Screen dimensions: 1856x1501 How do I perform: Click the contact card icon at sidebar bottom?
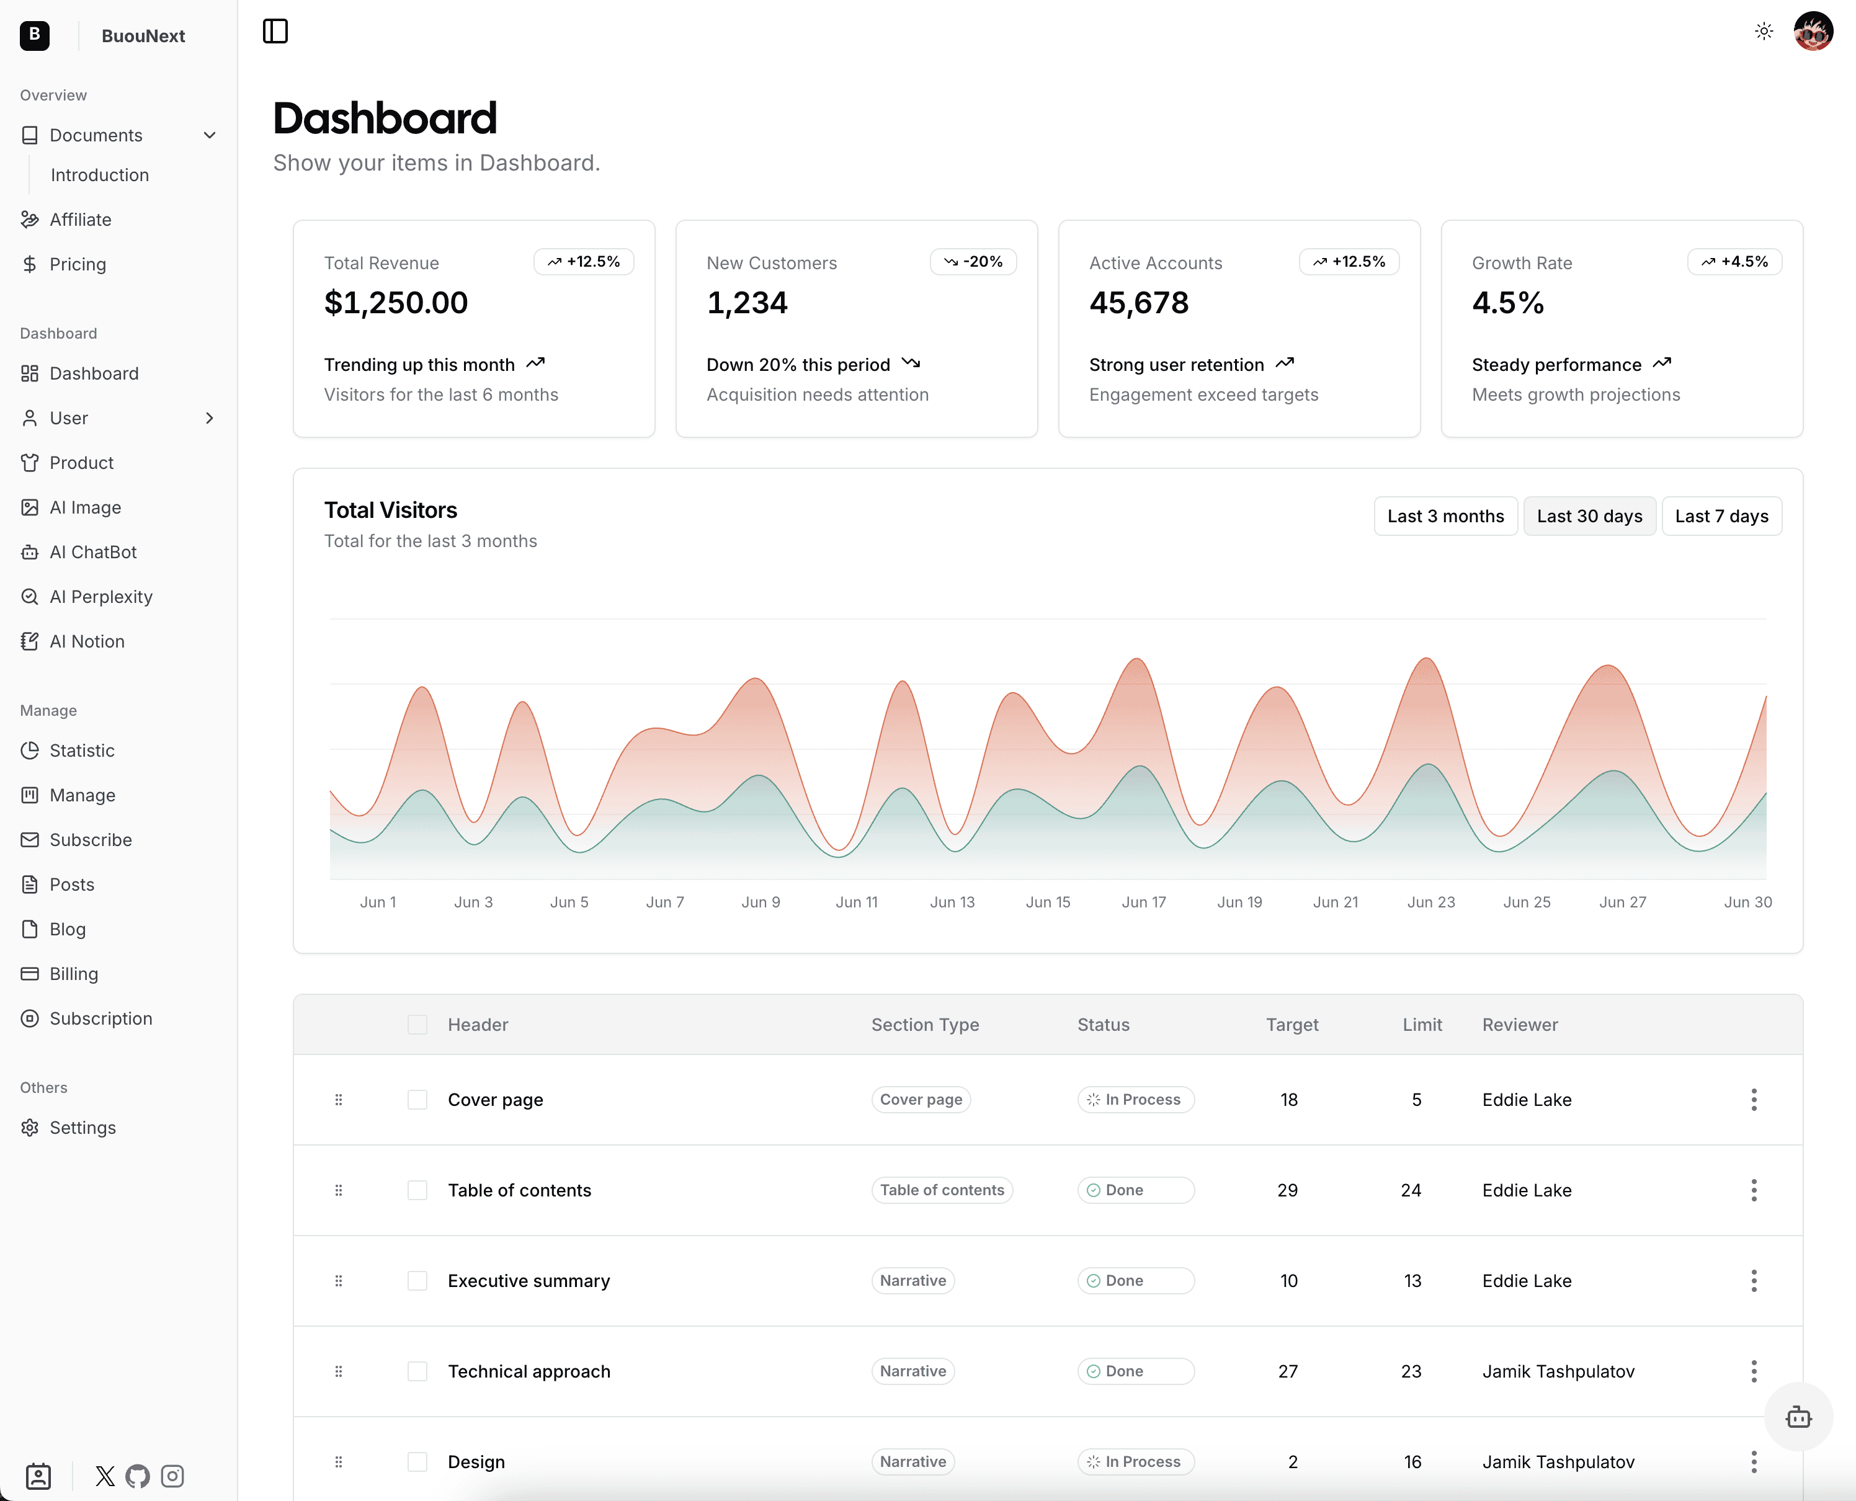click(38, 1476)
